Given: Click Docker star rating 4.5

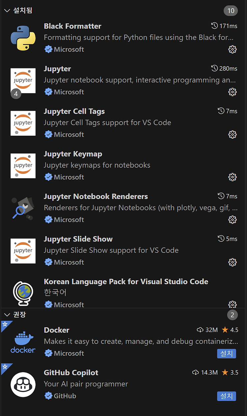Looking at the screenshot, I should pos(230,330).
